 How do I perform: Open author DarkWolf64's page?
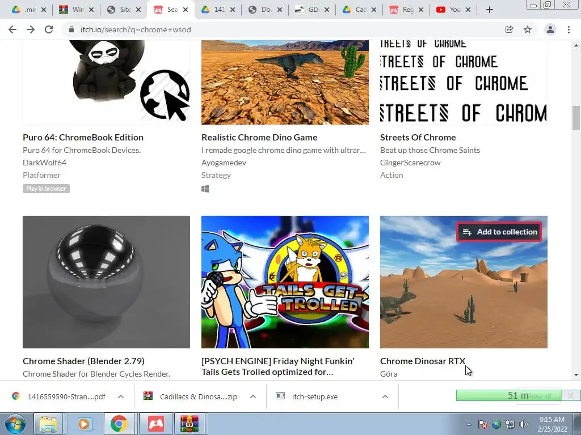pyautogui.click(x=44, y=163)
